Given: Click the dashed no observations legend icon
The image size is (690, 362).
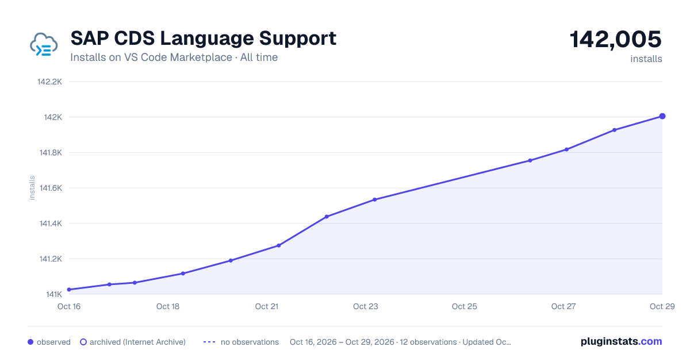Looking at the screenshot, I should pyautogui.click(x=209, y=342).
